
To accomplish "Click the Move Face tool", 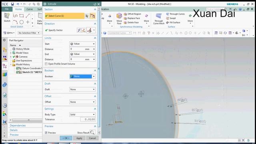I will click(x=119, y=19).
